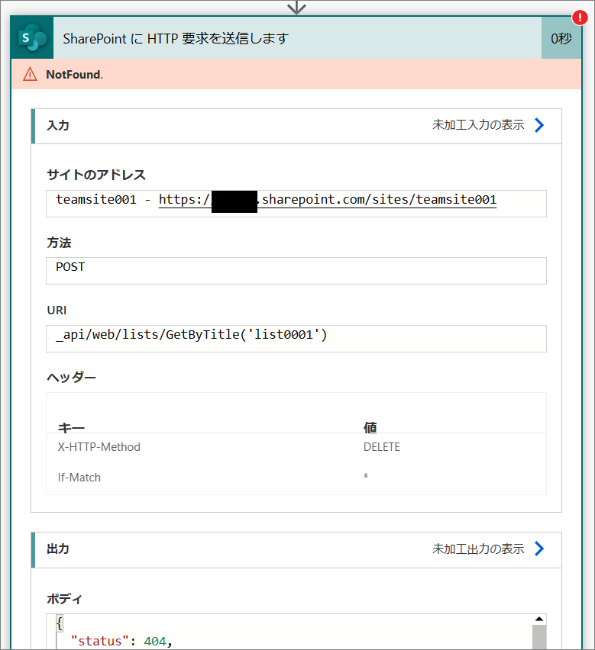
Task: Click the 値 column header
Action: [370, 427]
